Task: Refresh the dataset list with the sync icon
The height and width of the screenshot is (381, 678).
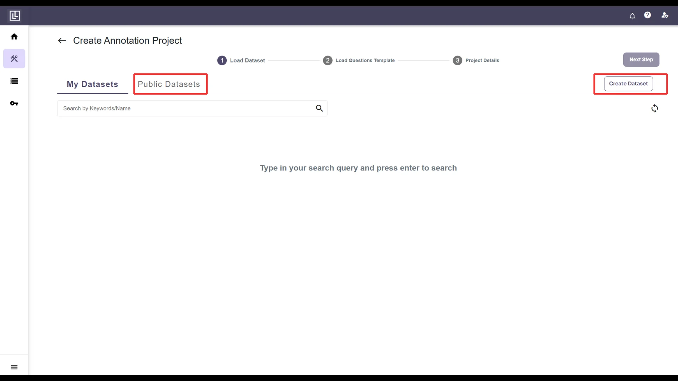Action: tap(654, 108)
